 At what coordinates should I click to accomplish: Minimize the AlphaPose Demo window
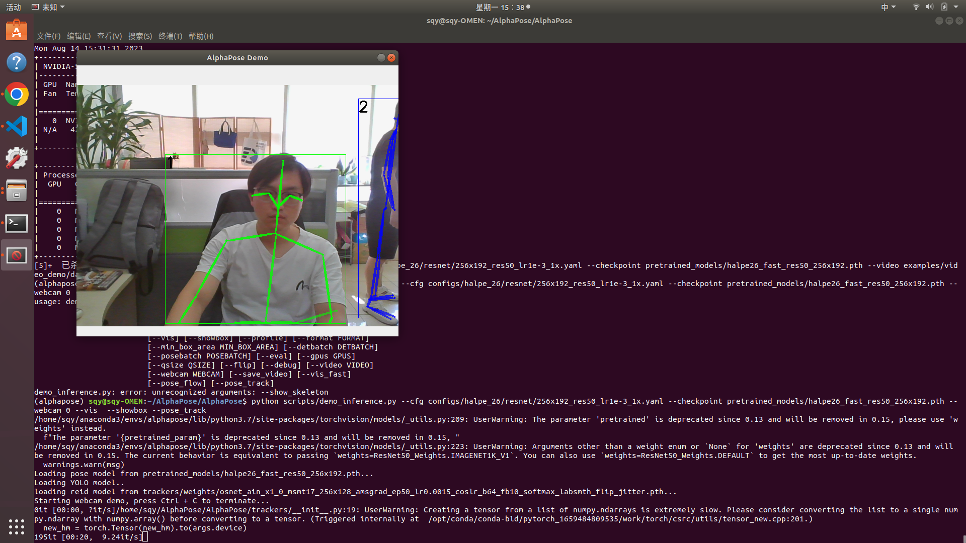point(381,58)
